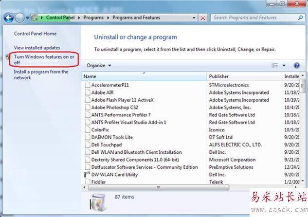Viewport: 308px width, 217px height.
Task: Click the window maximize button
Action: (x=283, y=3)
